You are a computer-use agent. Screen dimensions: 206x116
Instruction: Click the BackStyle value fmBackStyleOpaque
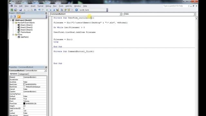(35, 87)
